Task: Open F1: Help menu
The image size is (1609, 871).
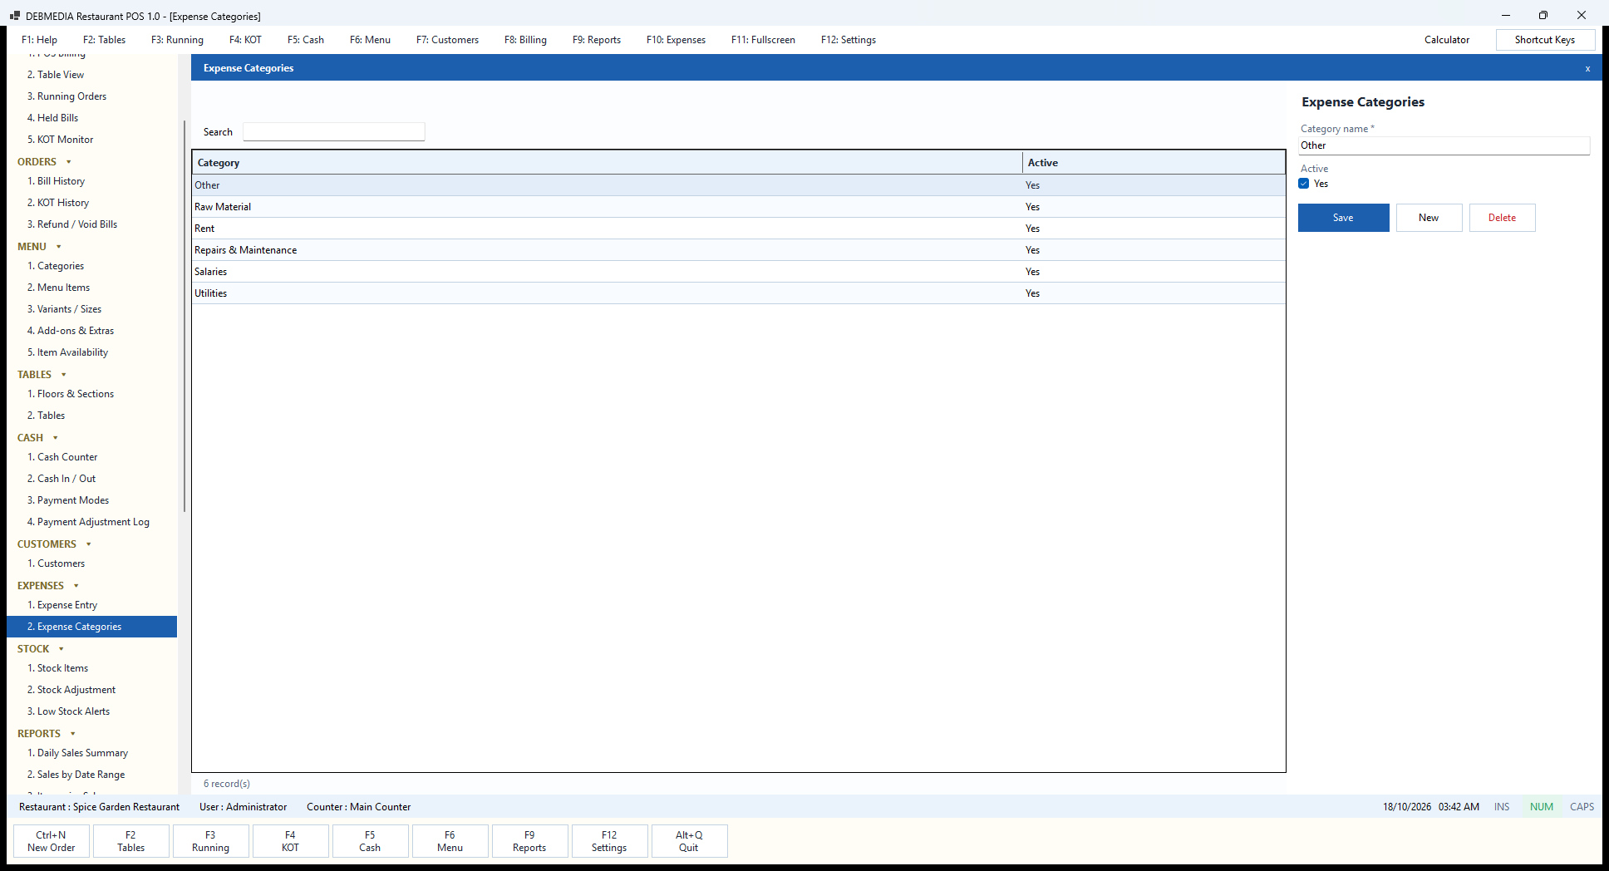Action: [40, 40]
